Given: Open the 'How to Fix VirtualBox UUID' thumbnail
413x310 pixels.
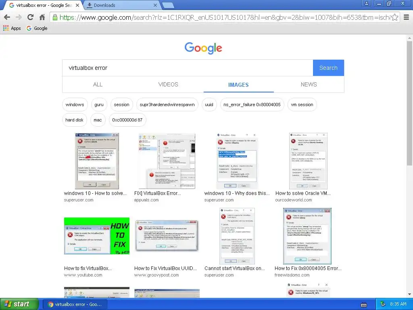Looking at the screenshot, I should (167, 236).
